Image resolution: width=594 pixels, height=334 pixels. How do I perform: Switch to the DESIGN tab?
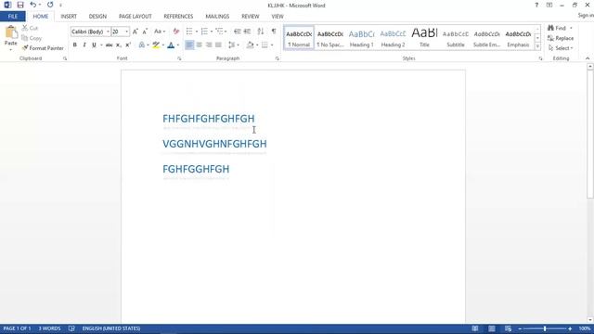(x=97, y=17)
